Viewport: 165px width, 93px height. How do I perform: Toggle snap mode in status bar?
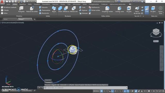click(x=104, y=91)
